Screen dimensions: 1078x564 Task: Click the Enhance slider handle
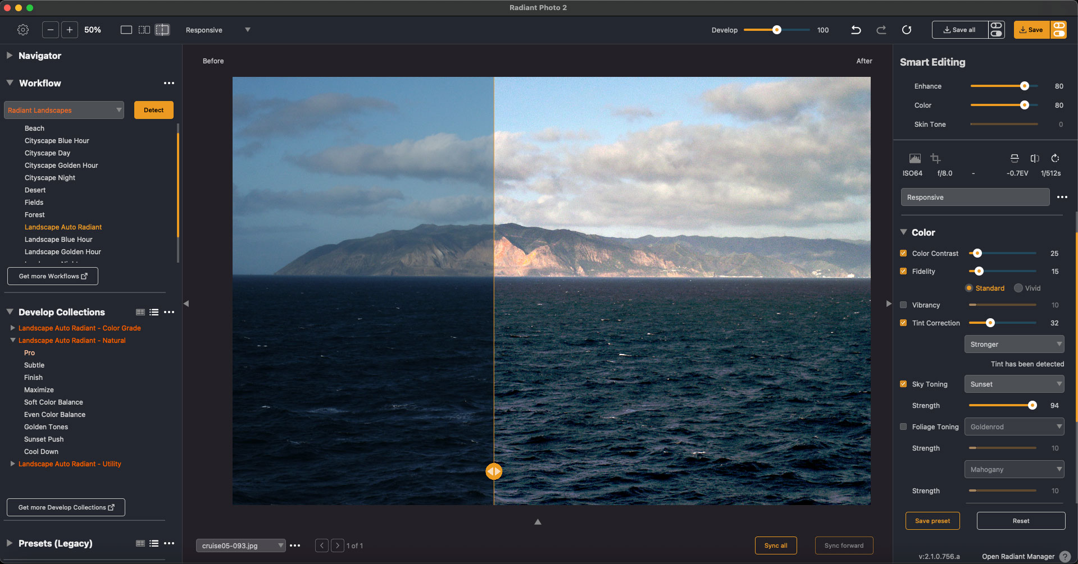[x=1025, y=86]
